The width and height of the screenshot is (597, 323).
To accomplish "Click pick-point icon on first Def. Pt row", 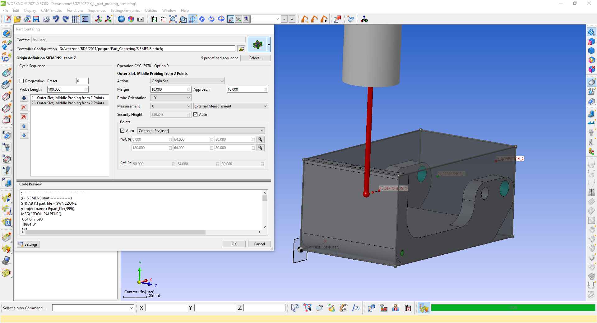I will (261, 139).
